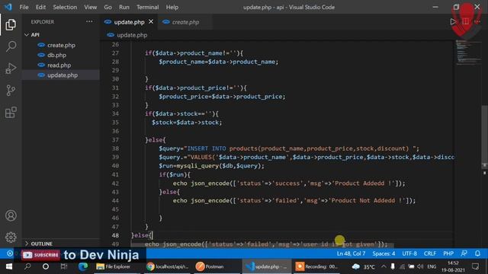Click Ln 48, Col 7 status item
The height and width of the screenshot is (274, 488).
351,253
